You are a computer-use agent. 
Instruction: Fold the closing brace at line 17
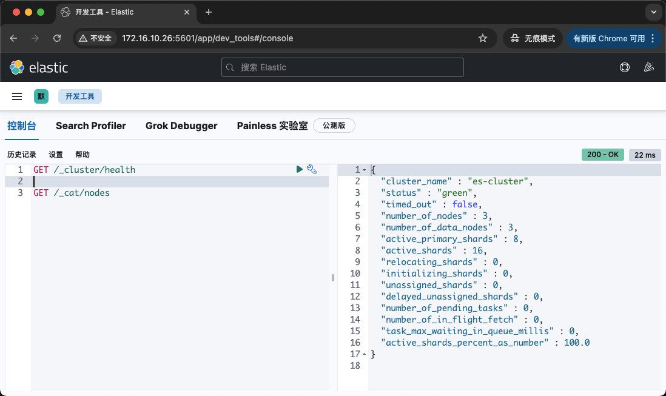point(364,354)
